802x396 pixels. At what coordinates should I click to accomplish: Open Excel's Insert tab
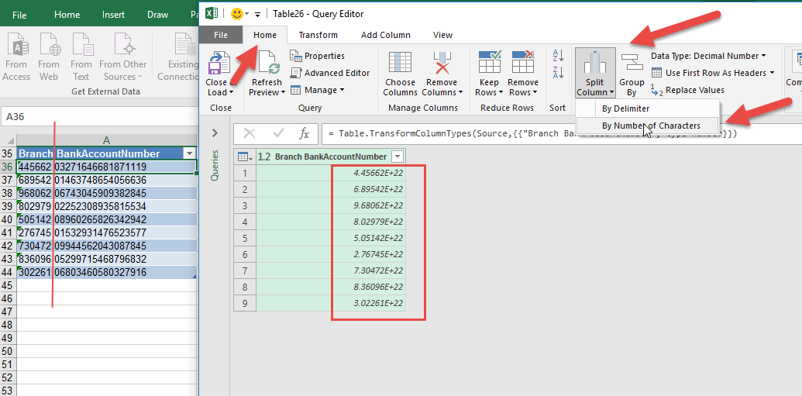pos(114,15)
